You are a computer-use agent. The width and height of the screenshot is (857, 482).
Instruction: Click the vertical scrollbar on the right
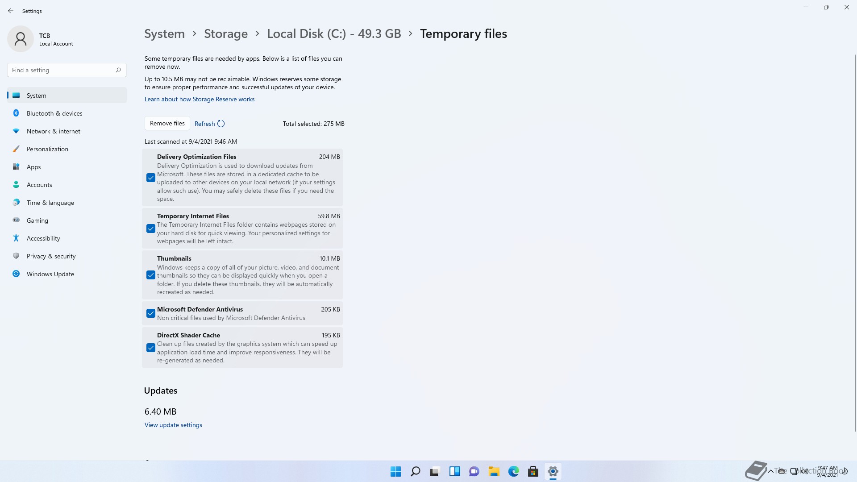(854, 243)
